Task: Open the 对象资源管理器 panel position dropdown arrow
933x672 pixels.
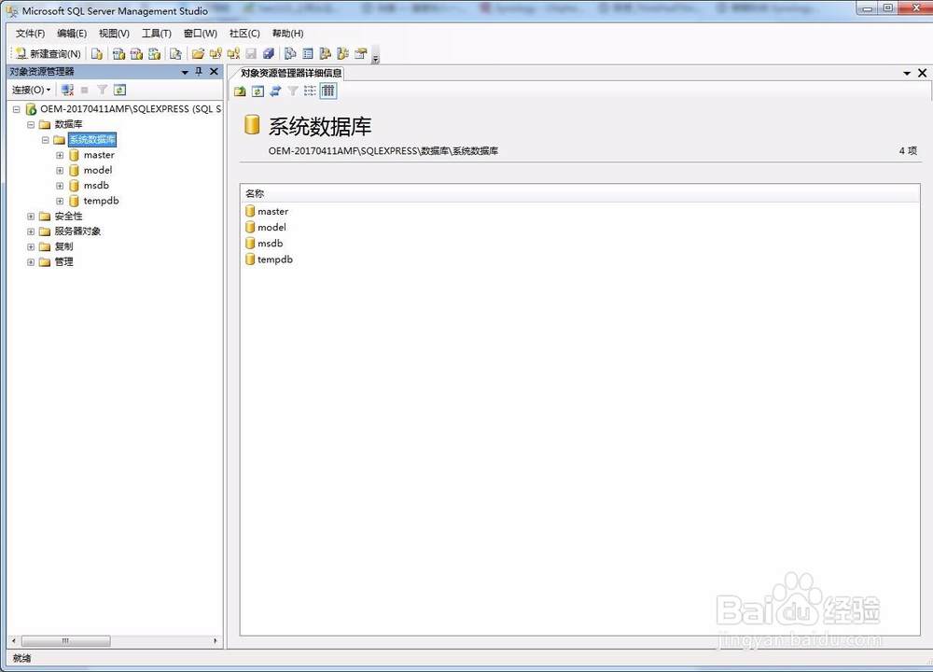Action: (185, 72)
